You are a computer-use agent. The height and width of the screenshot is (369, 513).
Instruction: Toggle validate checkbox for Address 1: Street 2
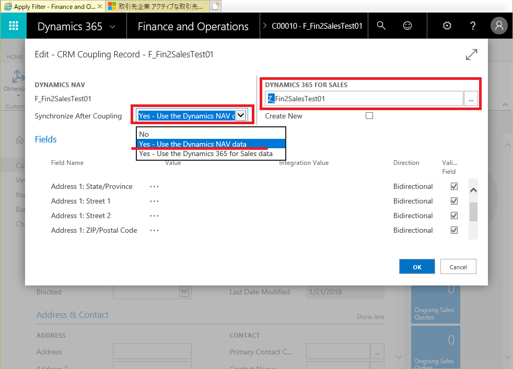(x=454, y=216)
